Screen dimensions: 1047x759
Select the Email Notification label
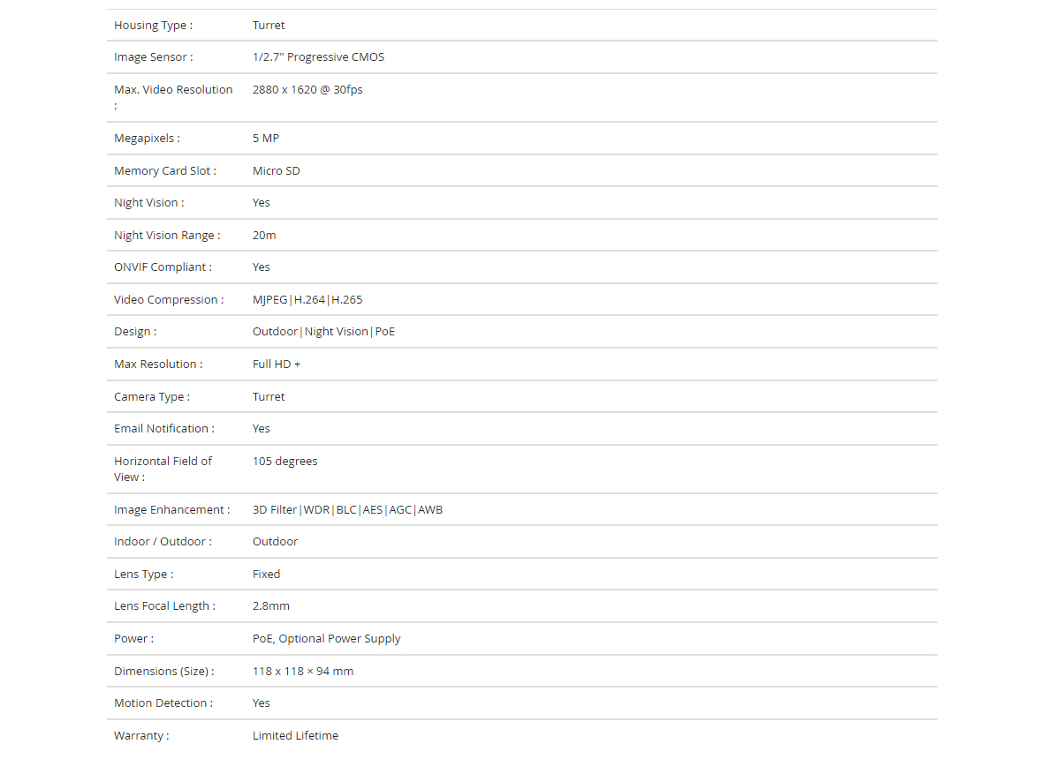pos(164,429)
